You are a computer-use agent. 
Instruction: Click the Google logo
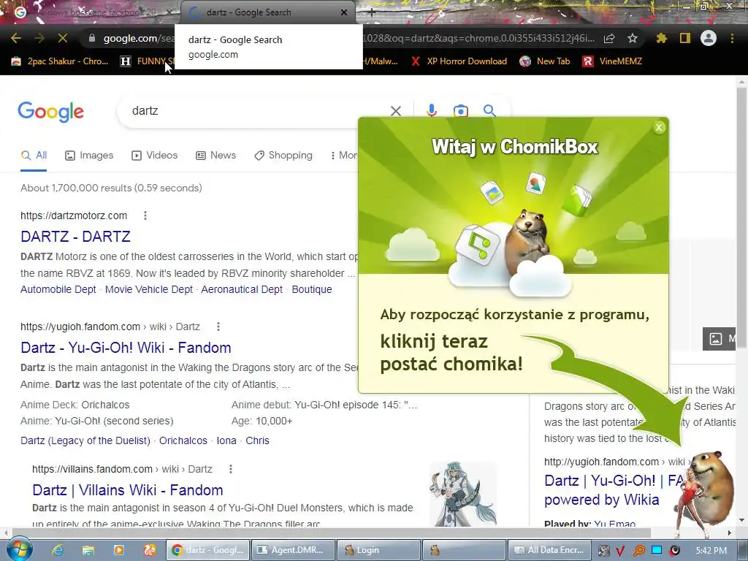pyautogui.click(x=51, y=112)
